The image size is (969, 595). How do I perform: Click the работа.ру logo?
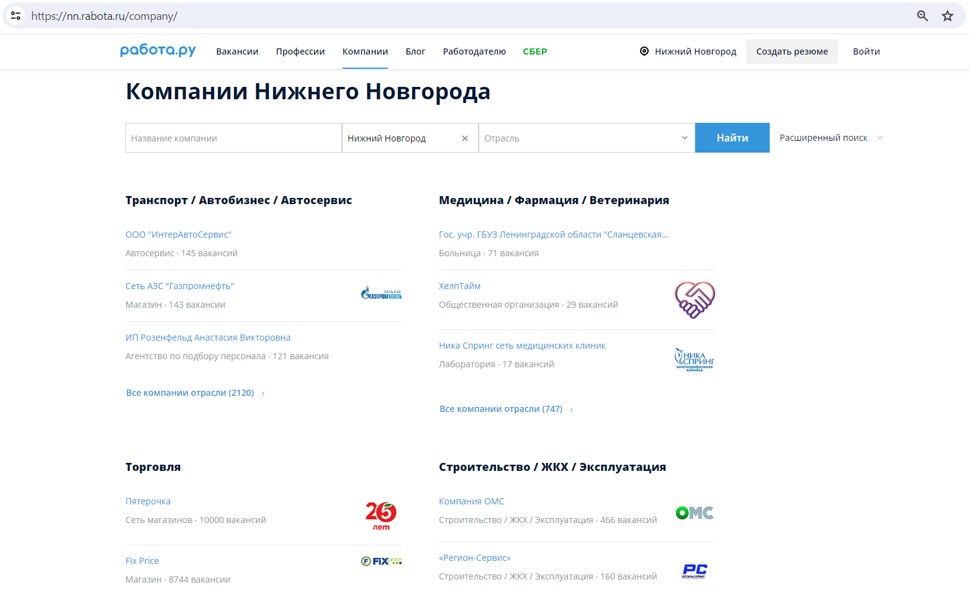pyautogui.click(x=158, y=50)
